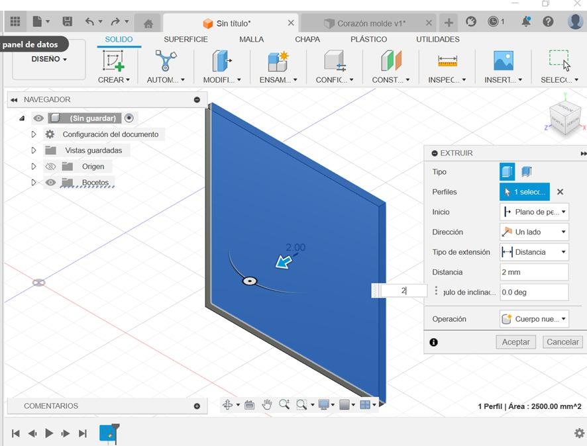
Task: Open the Operación dropdown
Action: point(534,319)
